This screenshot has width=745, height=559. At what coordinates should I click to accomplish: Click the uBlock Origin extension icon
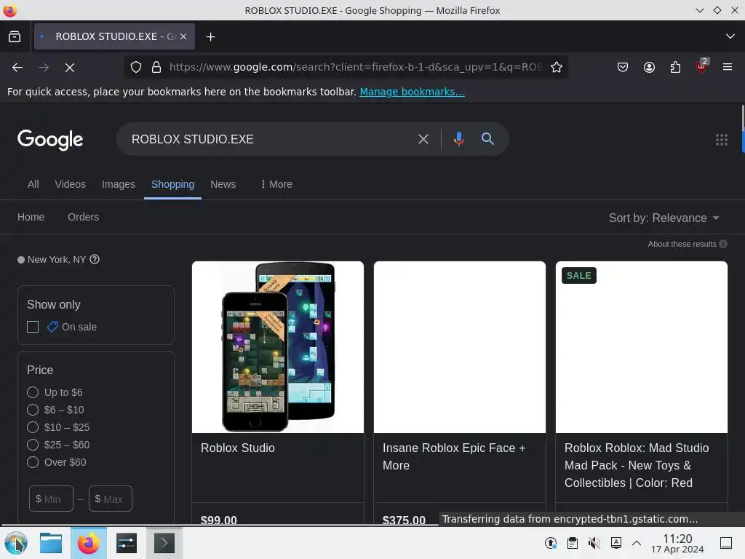[702, 66]
